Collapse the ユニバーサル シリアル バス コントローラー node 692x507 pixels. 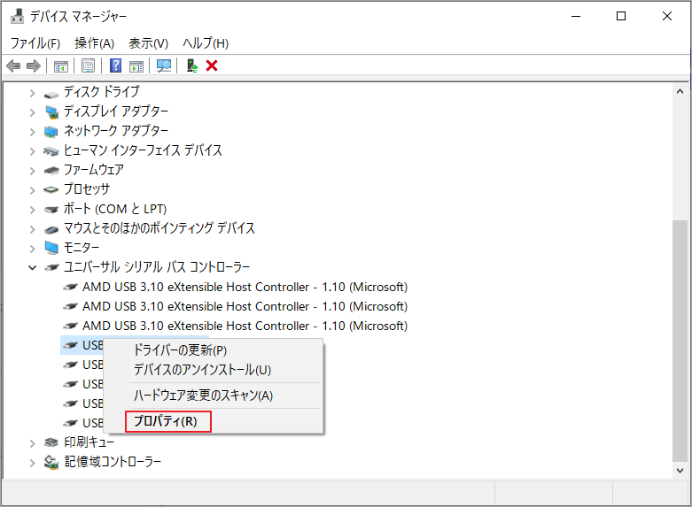(32, 267)
